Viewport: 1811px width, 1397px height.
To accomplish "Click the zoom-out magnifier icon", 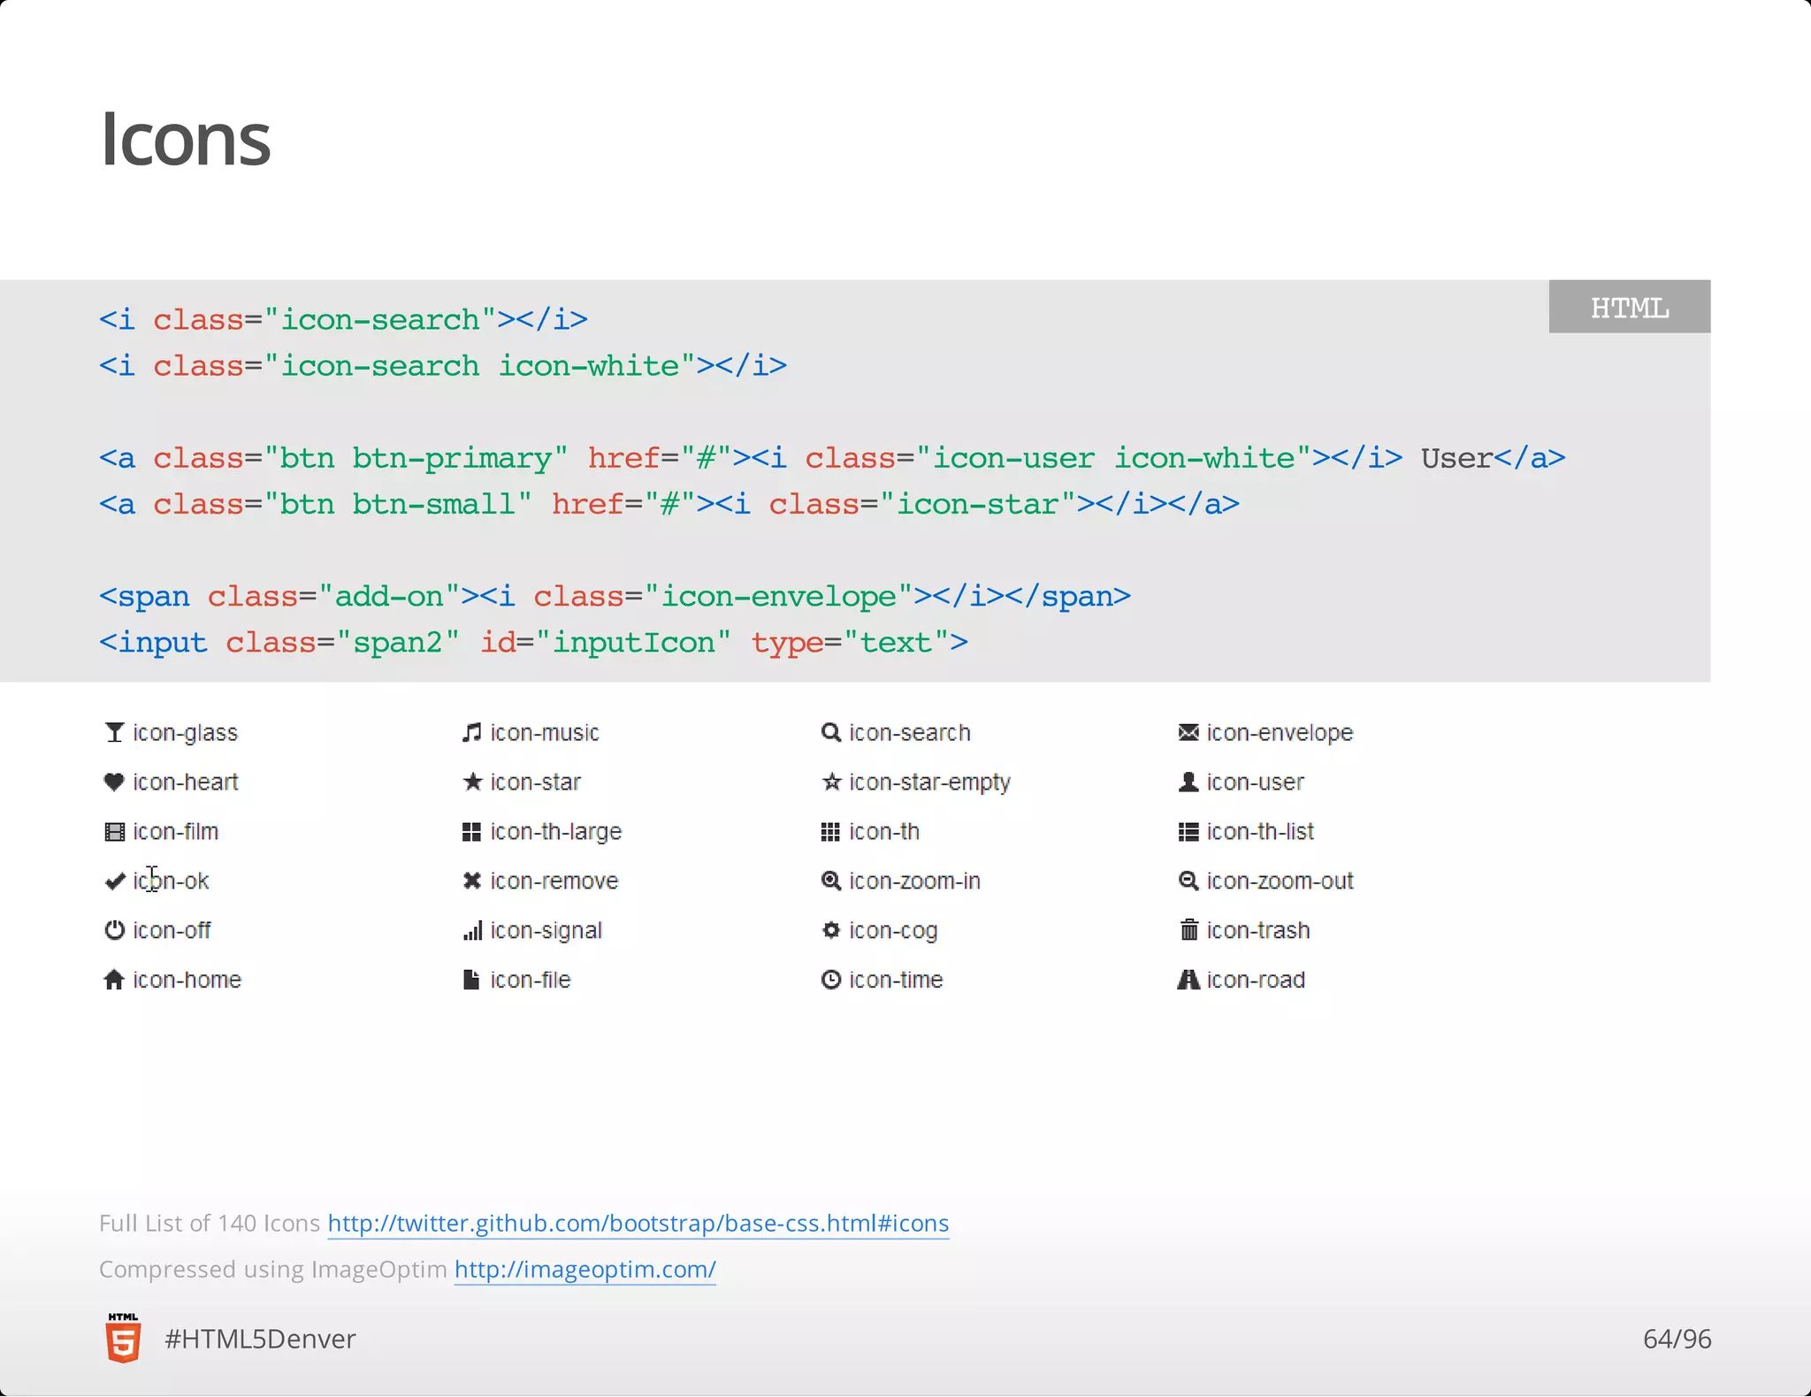I will click(x=1188, y=881).
